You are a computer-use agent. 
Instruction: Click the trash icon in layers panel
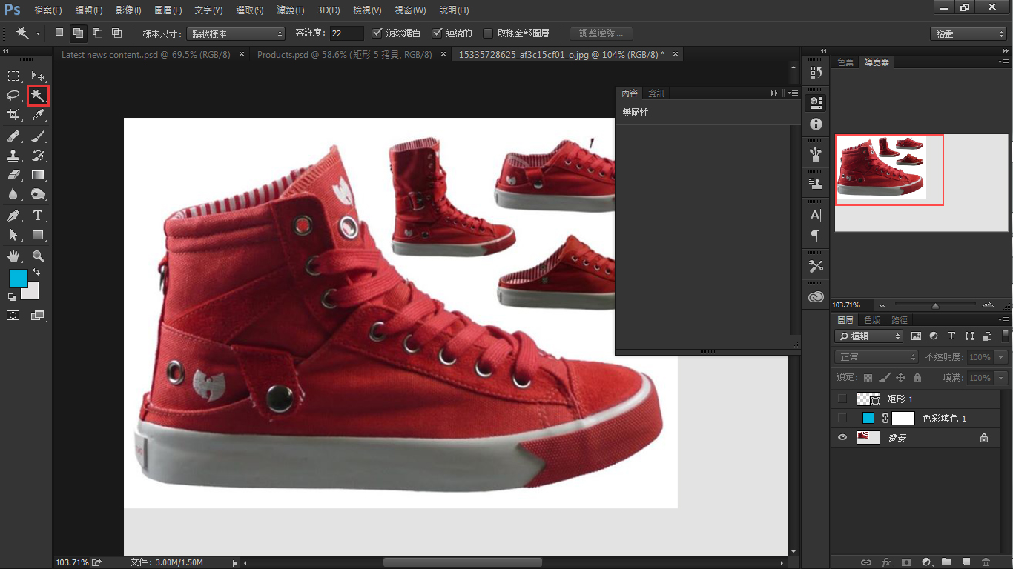[x=986, y=562]
